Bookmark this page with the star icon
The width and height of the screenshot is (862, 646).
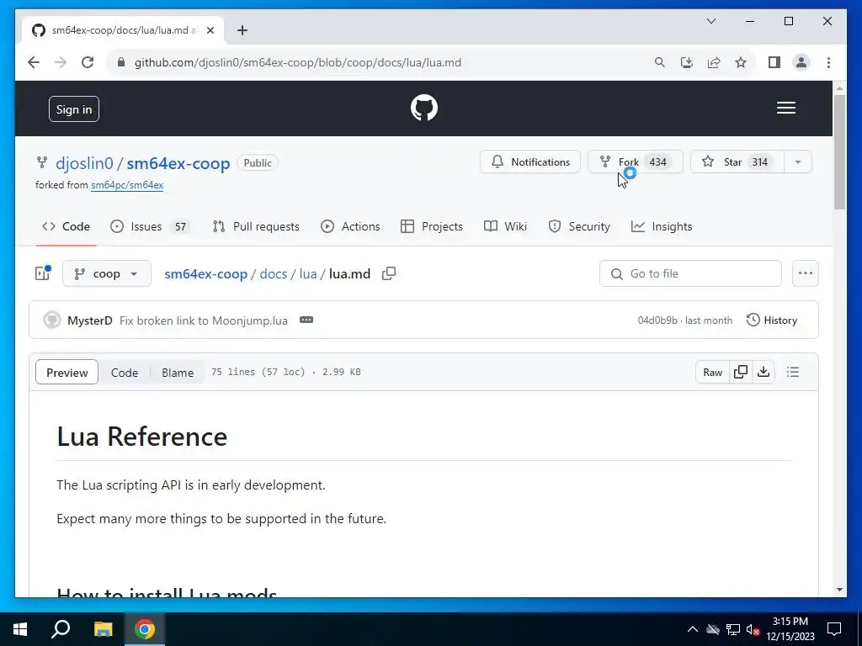(741, 62)
